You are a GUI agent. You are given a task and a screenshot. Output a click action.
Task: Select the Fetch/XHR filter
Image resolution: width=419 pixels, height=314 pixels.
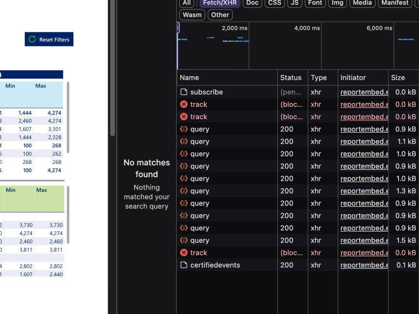coord(220,3)
